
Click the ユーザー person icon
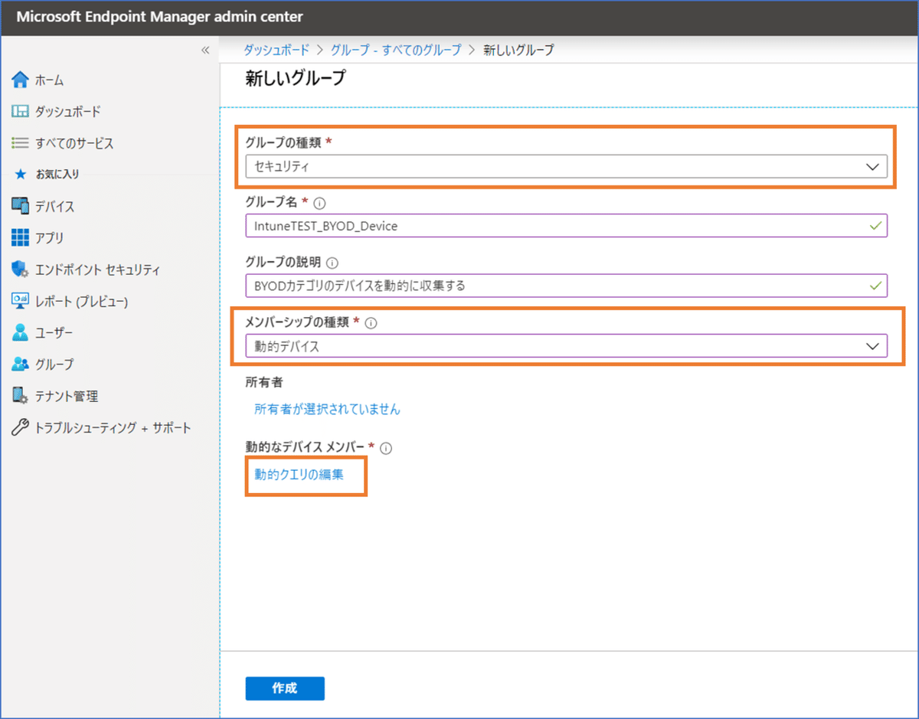pyautogui.click(x=21, y=333)
